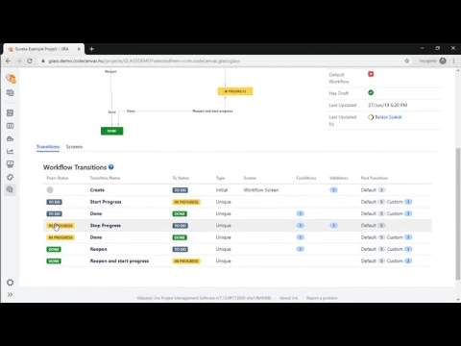This screenshot has width=461, height=346.
Task: Open Backlog icon in the sidebar
Action: pyautogui.click(x=11, y=112)
